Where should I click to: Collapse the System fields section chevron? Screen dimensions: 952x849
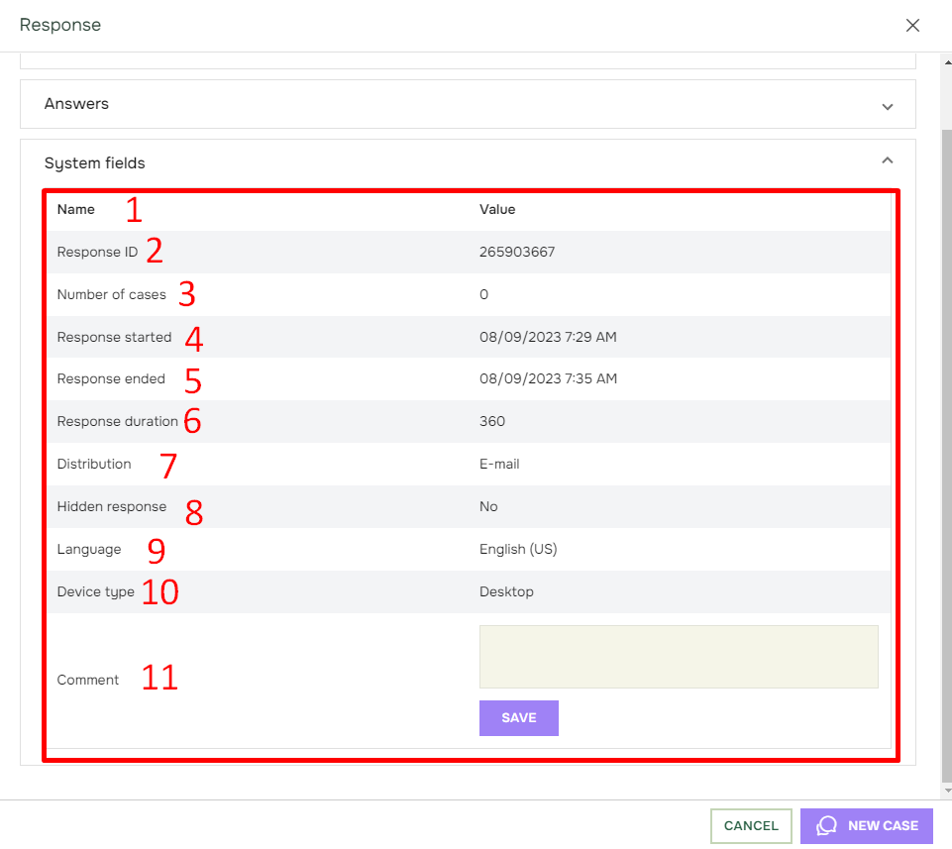click(x=887, y=160)
